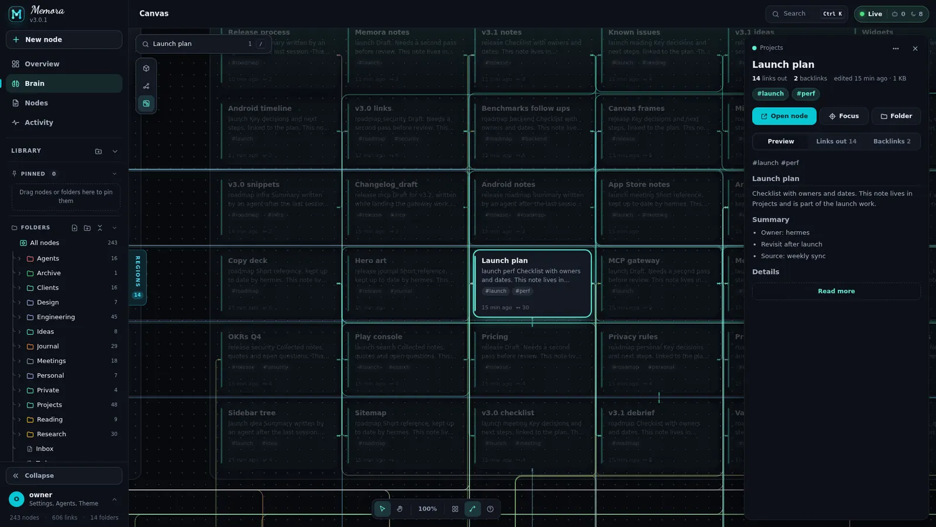
Task: Open the Activity section
Action: 64,122
